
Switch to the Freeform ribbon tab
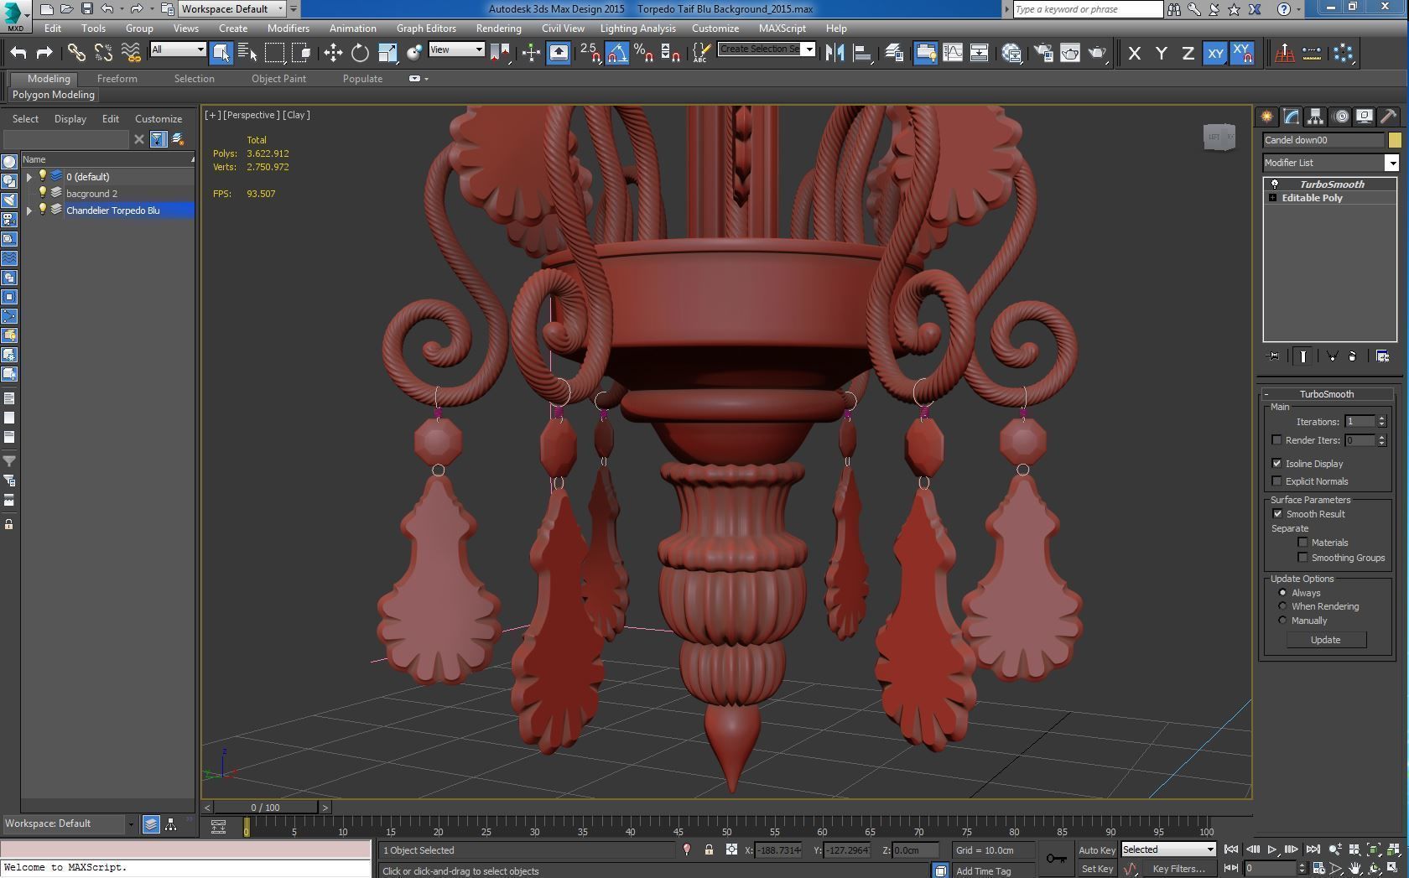[117, 79]
